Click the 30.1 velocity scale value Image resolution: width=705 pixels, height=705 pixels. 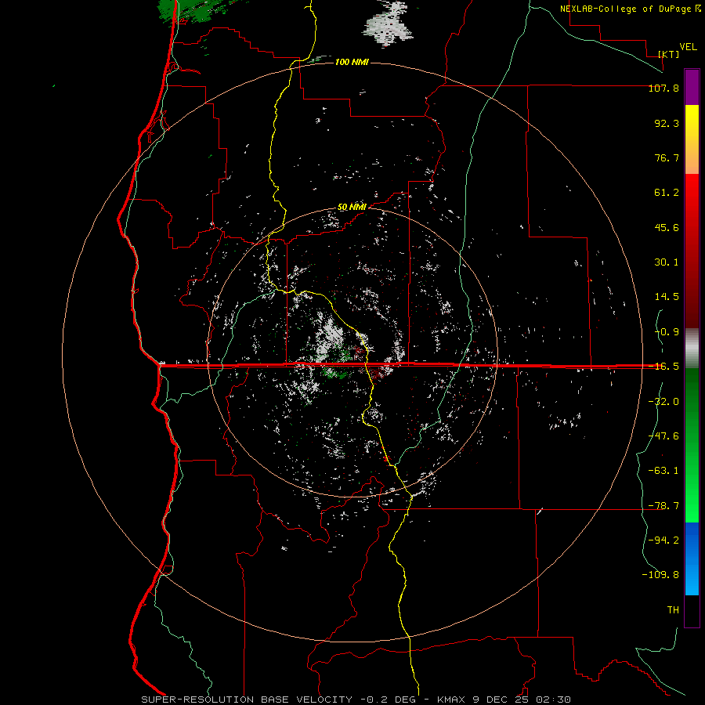[x=667, y=262]
